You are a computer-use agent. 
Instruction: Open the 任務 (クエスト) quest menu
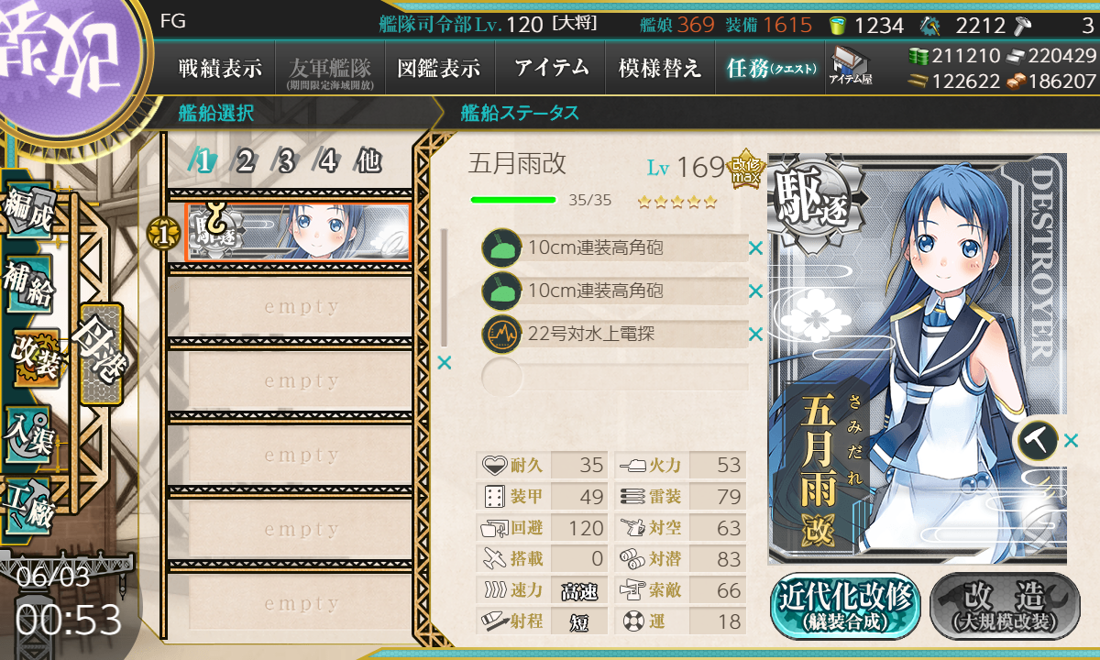pos(770,67)
